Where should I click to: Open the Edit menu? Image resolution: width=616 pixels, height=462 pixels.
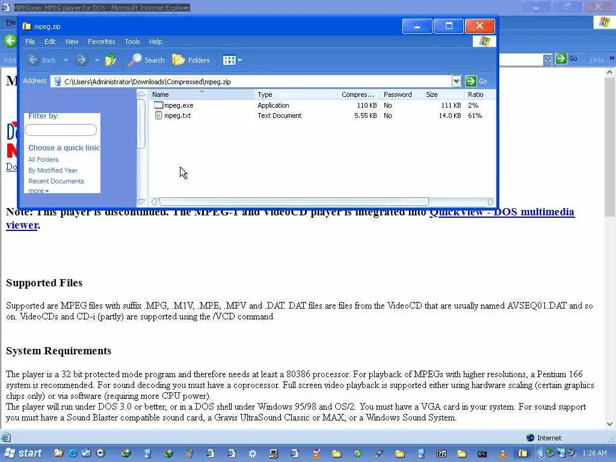pos(50,42)
